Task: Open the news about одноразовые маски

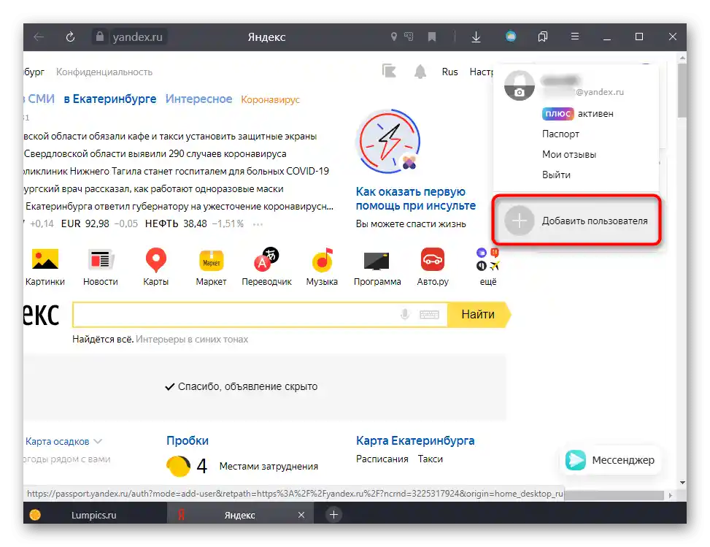Action: point(153,188)
